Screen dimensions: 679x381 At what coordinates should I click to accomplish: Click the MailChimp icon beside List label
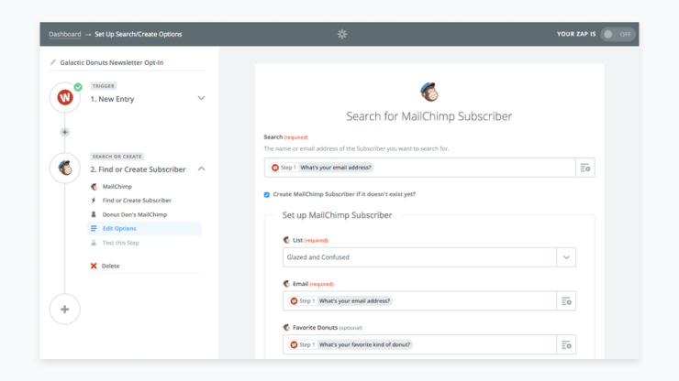click(x=286, y=240)
